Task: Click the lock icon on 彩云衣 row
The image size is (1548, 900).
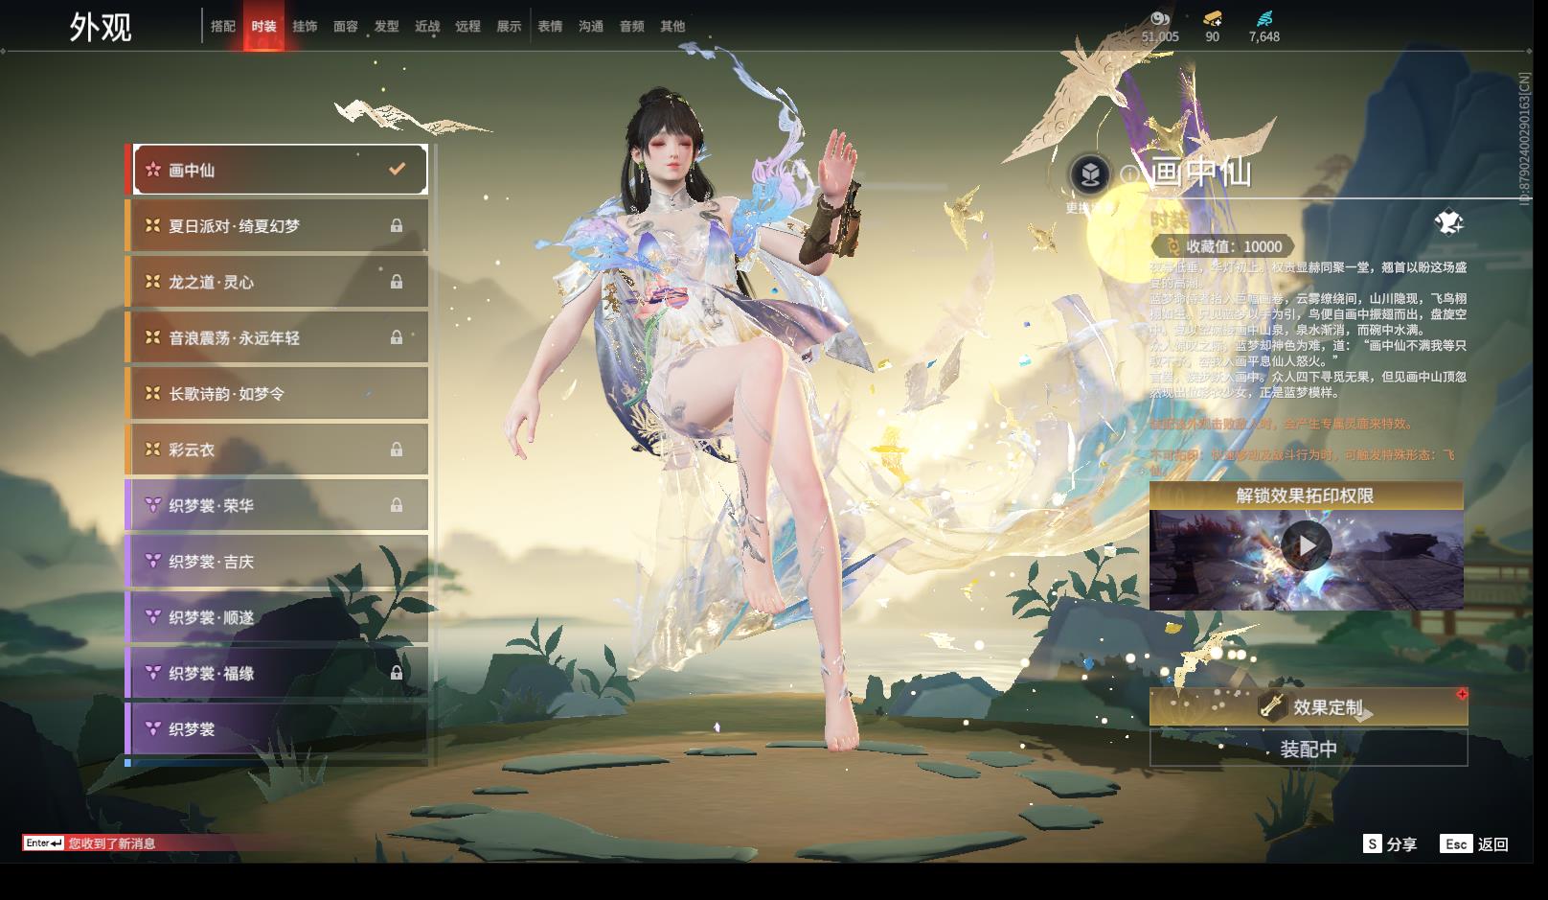Action: 397,450
